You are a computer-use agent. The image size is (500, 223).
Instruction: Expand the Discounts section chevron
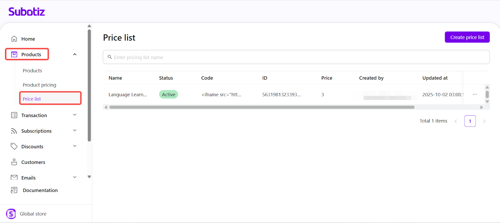75,146
